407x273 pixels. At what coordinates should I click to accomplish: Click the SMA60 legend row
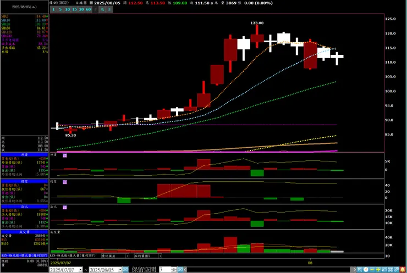24,28
